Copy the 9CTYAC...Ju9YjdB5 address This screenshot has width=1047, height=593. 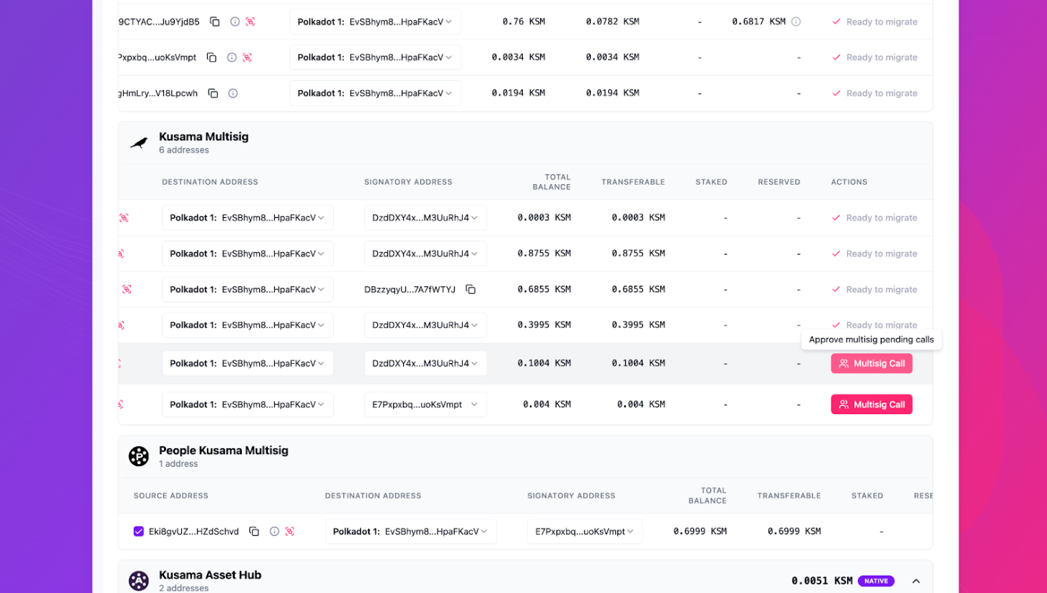(215, 21)
